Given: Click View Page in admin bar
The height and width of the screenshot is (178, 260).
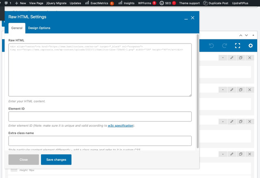Looking at the screenshot, I should tap(36, 3).
